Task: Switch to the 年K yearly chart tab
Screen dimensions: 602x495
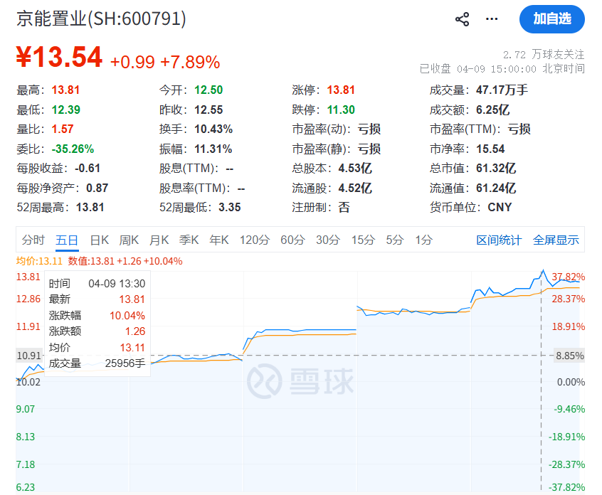Action: click(218, 240)
